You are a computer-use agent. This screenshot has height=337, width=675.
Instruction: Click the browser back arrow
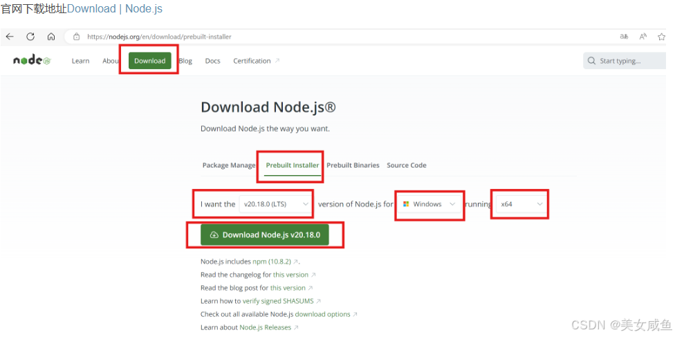coord(10,37)
